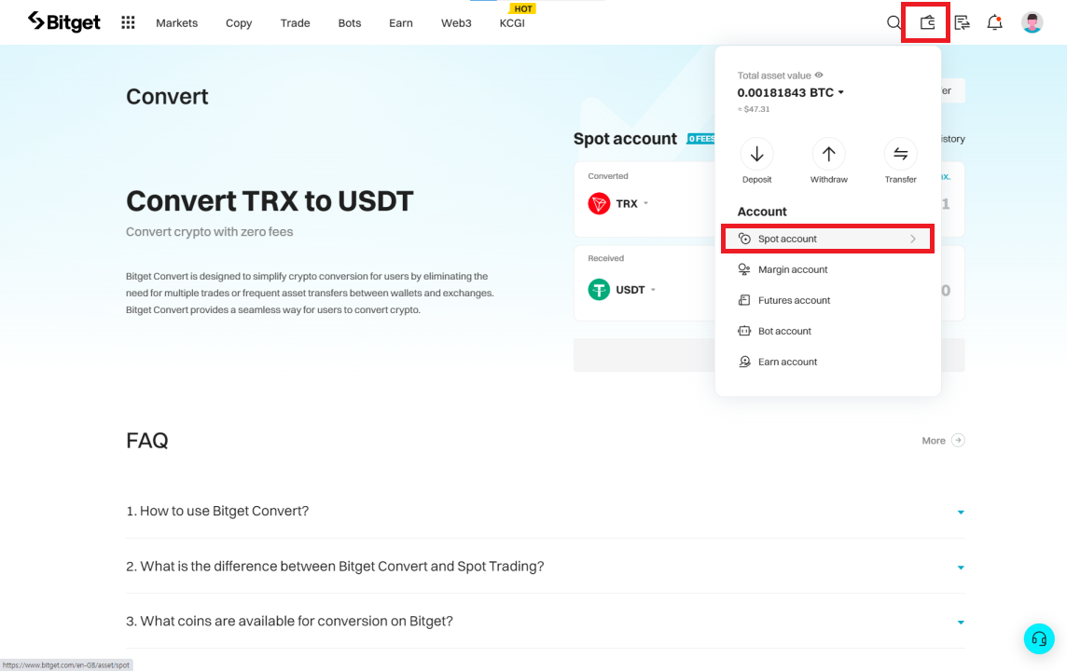Open the Bots navigation item

350,23
